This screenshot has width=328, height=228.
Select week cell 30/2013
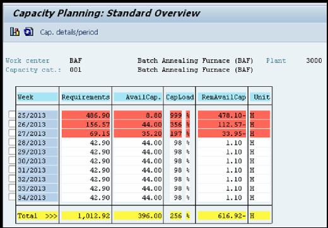(37, 161)
